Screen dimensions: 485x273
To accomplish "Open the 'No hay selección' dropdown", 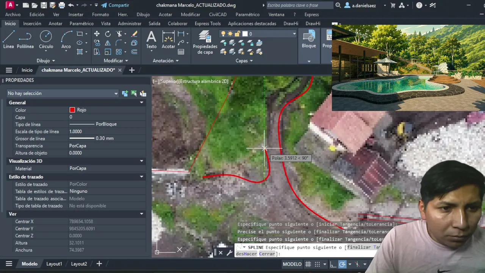I will 63,93.
